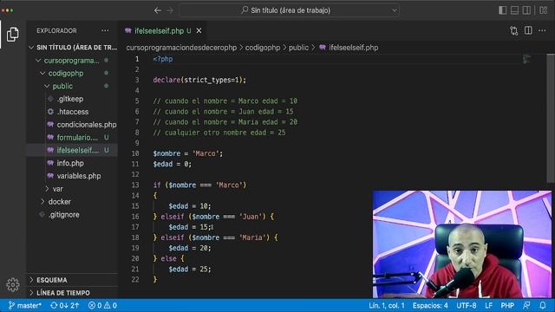Expand the docker folder
The image size is (555, 312).
click(x=73, y=202)
